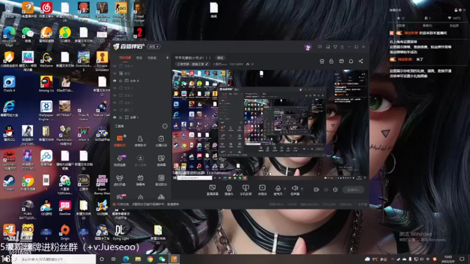Open the Escape Simulator desktop shortcut
The image size is (470, 264).
click(102, 61)
